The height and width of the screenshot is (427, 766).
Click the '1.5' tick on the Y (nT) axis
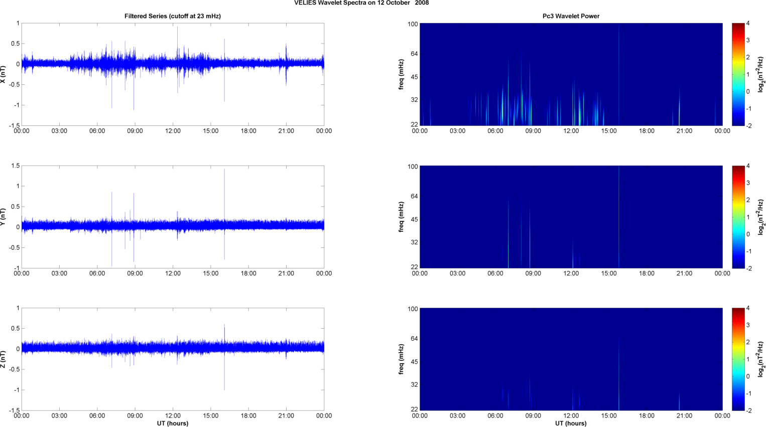pos(15,166)
